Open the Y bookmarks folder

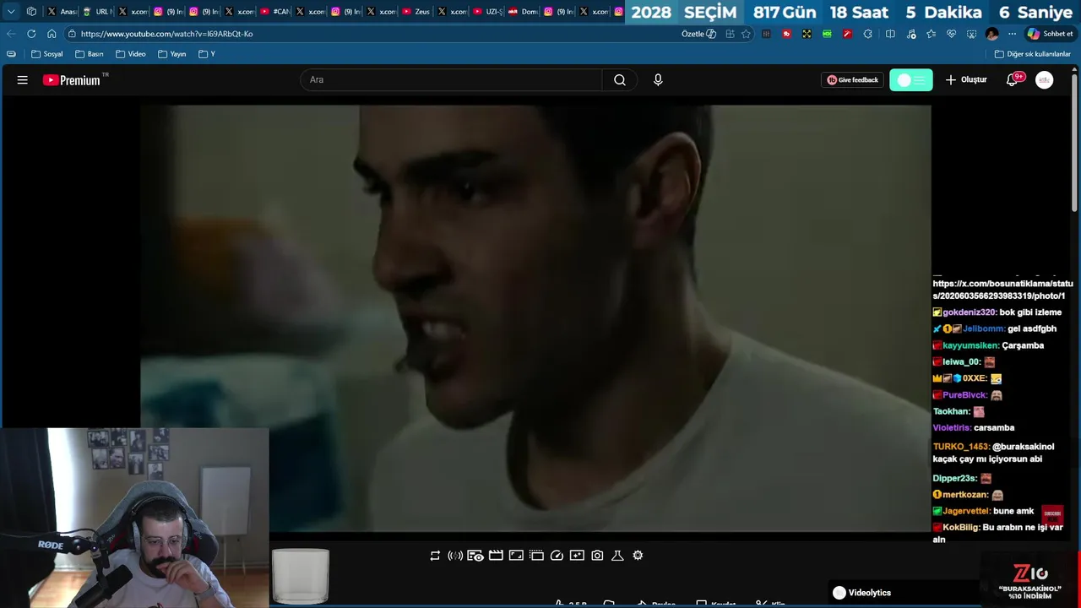coord(207,54)
